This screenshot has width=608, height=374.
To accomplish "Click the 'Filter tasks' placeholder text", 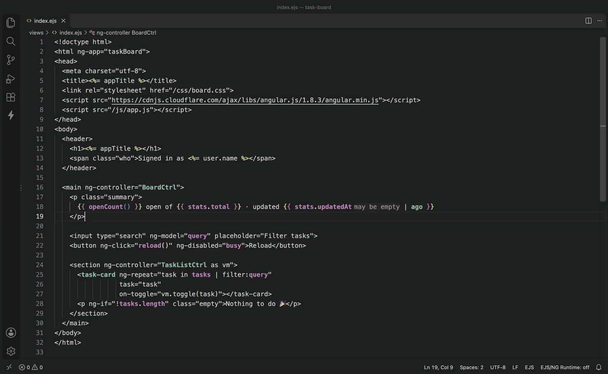I will (x=289, y=236).
